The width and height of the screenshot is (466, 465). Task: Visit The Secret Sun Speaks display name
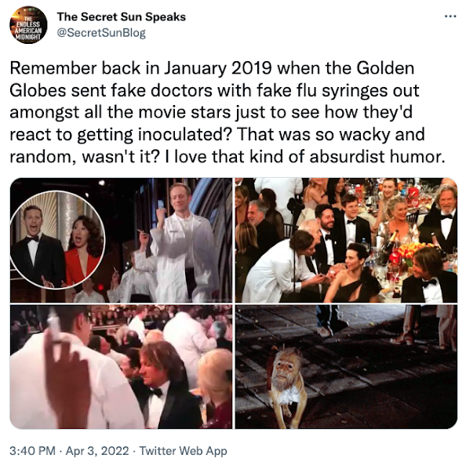(122, 17)
